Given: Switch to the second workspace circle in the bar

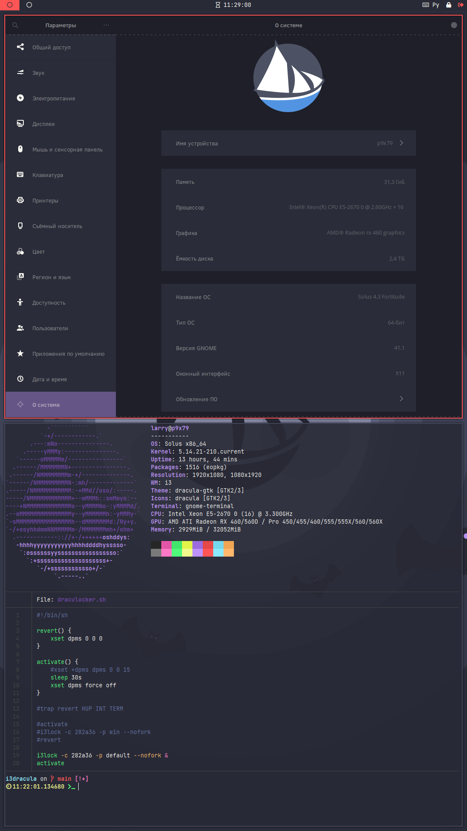Looking at the screenshot, I should coord(29,5).
